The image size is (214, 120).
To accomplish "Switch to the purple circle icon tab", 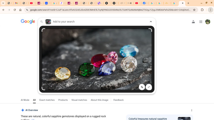I will coord(99,3).
